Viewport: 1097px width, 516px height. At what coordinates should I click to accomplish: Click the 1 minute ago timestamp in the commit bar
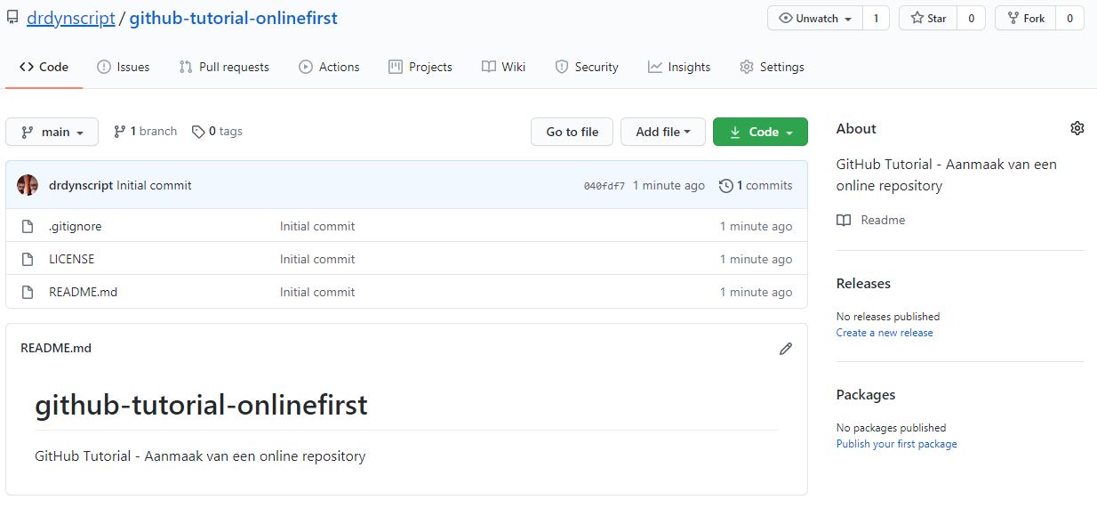[669, 185]
